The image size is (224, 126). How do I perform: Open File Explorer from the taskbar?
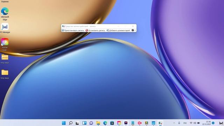pos(98,123)
